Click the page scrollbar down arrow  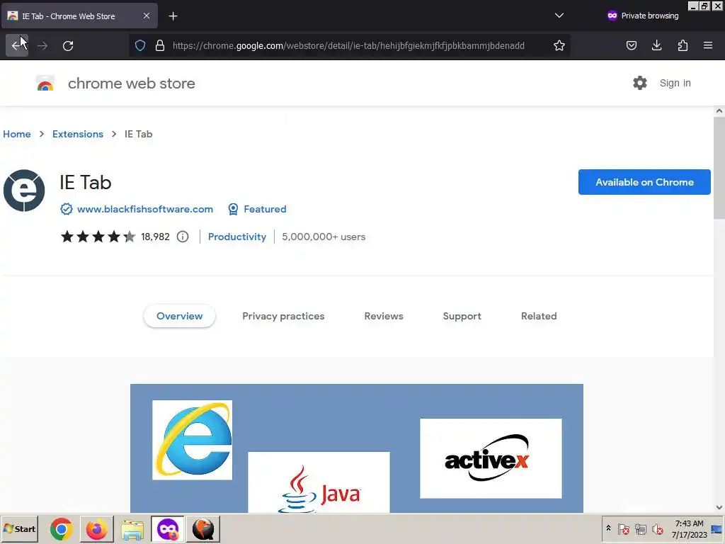point(719,507)
